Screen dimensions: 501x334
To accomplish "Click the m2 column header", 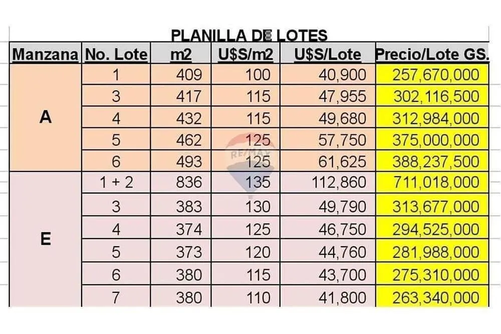I will point(181,53).
